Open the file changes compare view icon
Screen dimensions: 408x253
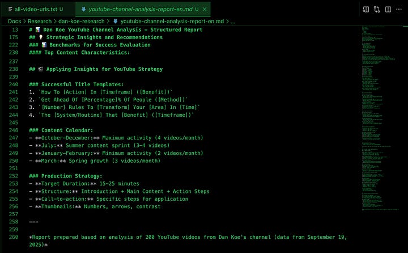(377, 10)
